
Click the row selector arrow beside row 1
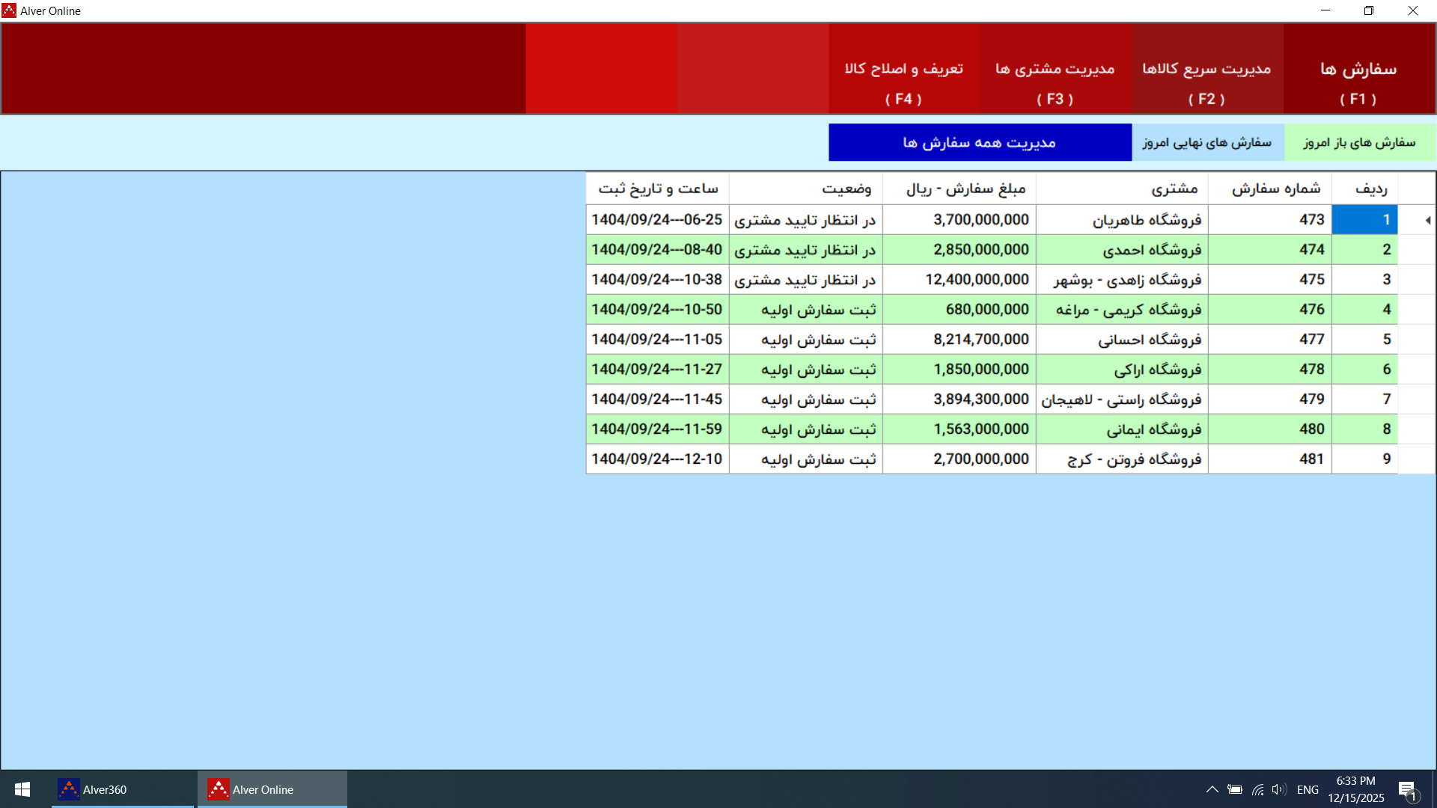pyautogui.click(x=1429, y=219)
